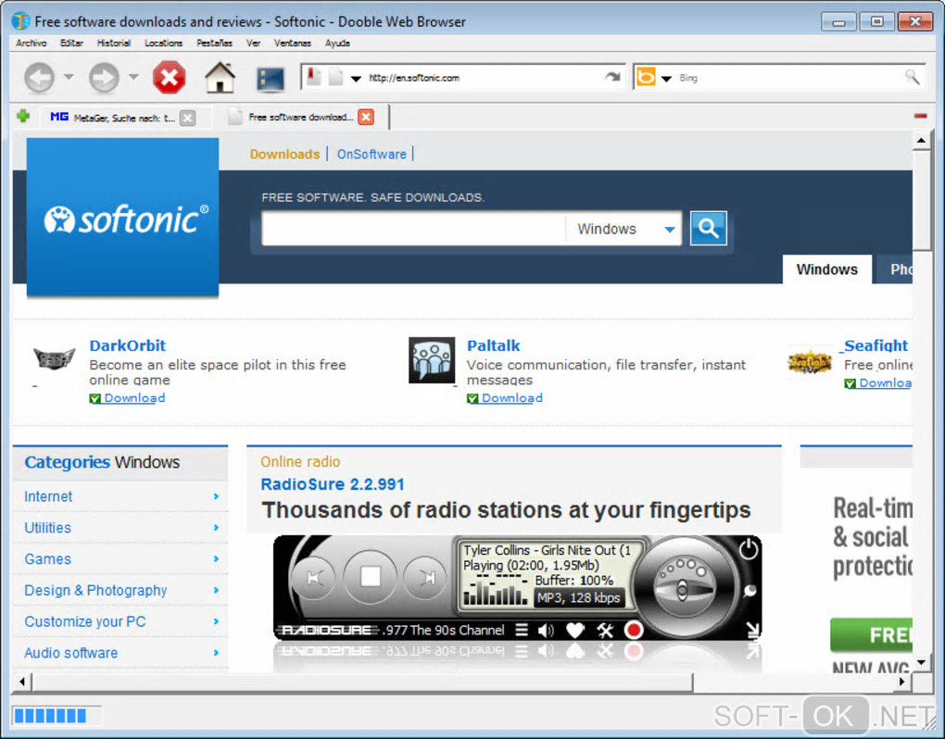Go back with the Back arrow button

(x=39, y=78)
